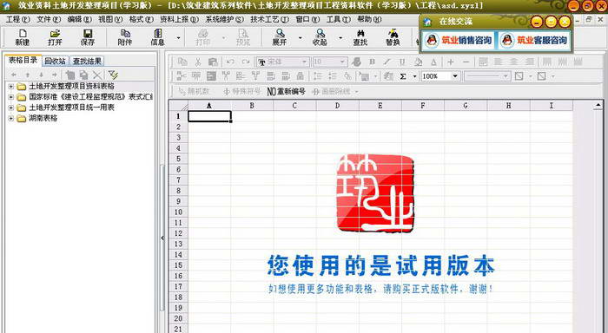Click the undo arrow icon

click(x=230, y=62)
